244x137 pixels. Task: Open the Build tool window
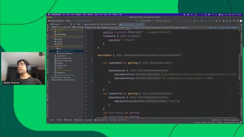click(114, 120)
